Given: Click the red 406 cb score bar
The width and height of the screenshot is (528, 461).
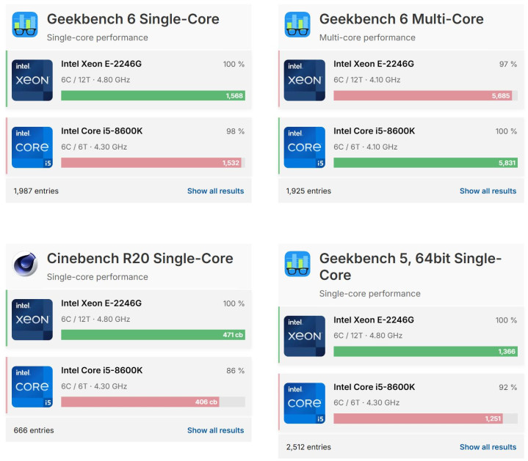Looking at the screenshot, I should [x=140, y=402].
